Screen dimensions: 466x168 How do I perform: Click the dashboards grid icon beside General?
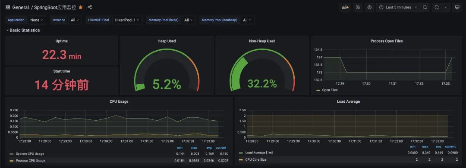pos(8,7)
